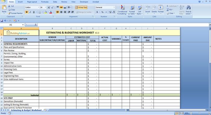The width and height of the screenshot is (211, 115).
Task: Open the Font dialog launcher
Action: (53, 16)
